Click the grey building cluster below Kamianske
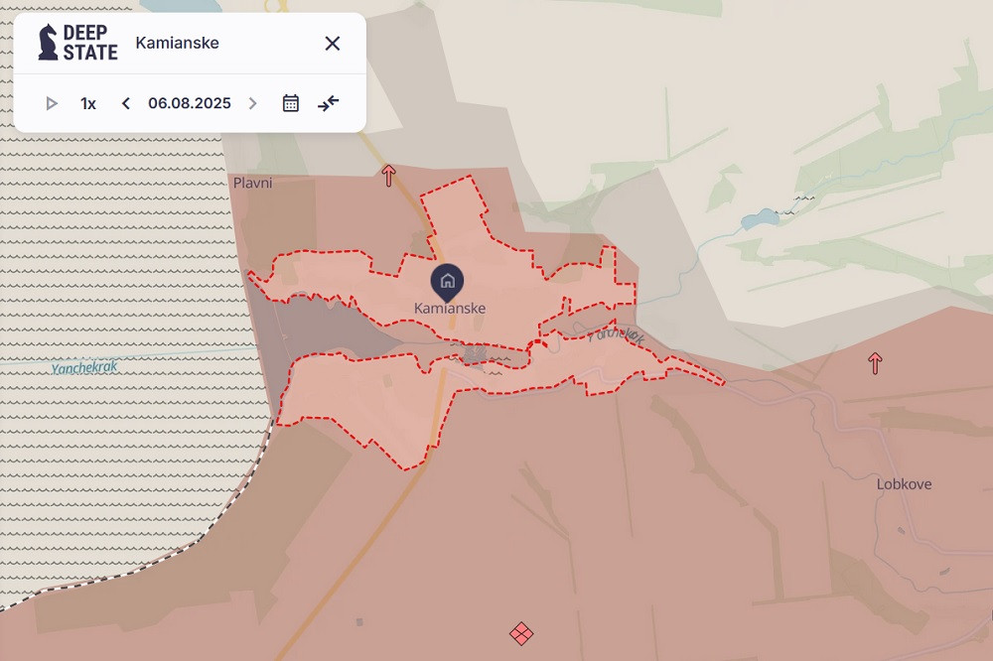The width and height of the screenshot is (993, 661). coord(474,355)
